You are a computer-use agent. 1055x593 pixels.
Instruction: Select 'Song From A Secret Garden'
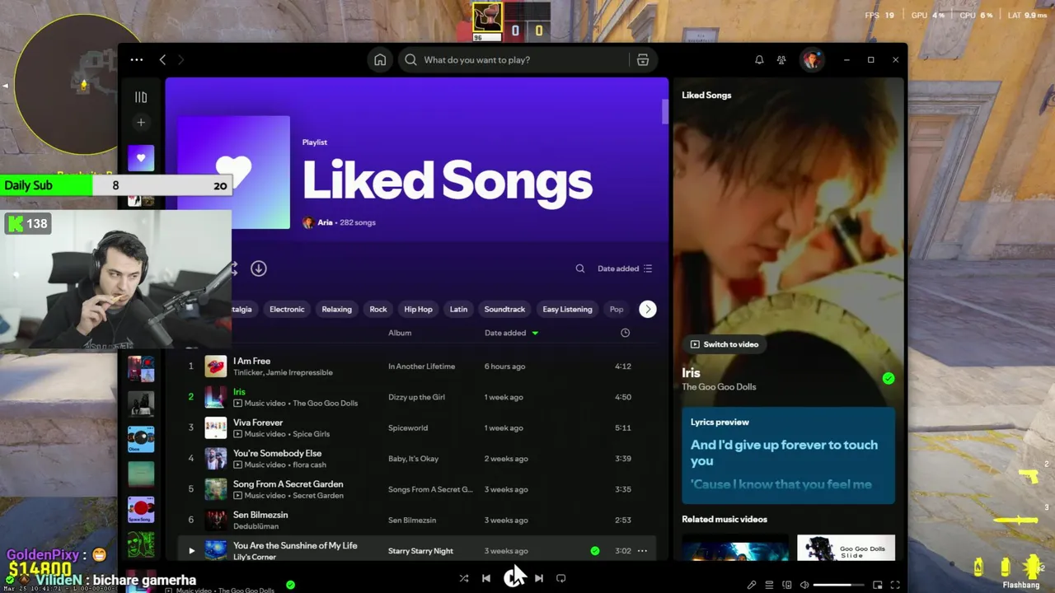coord(288,484)
